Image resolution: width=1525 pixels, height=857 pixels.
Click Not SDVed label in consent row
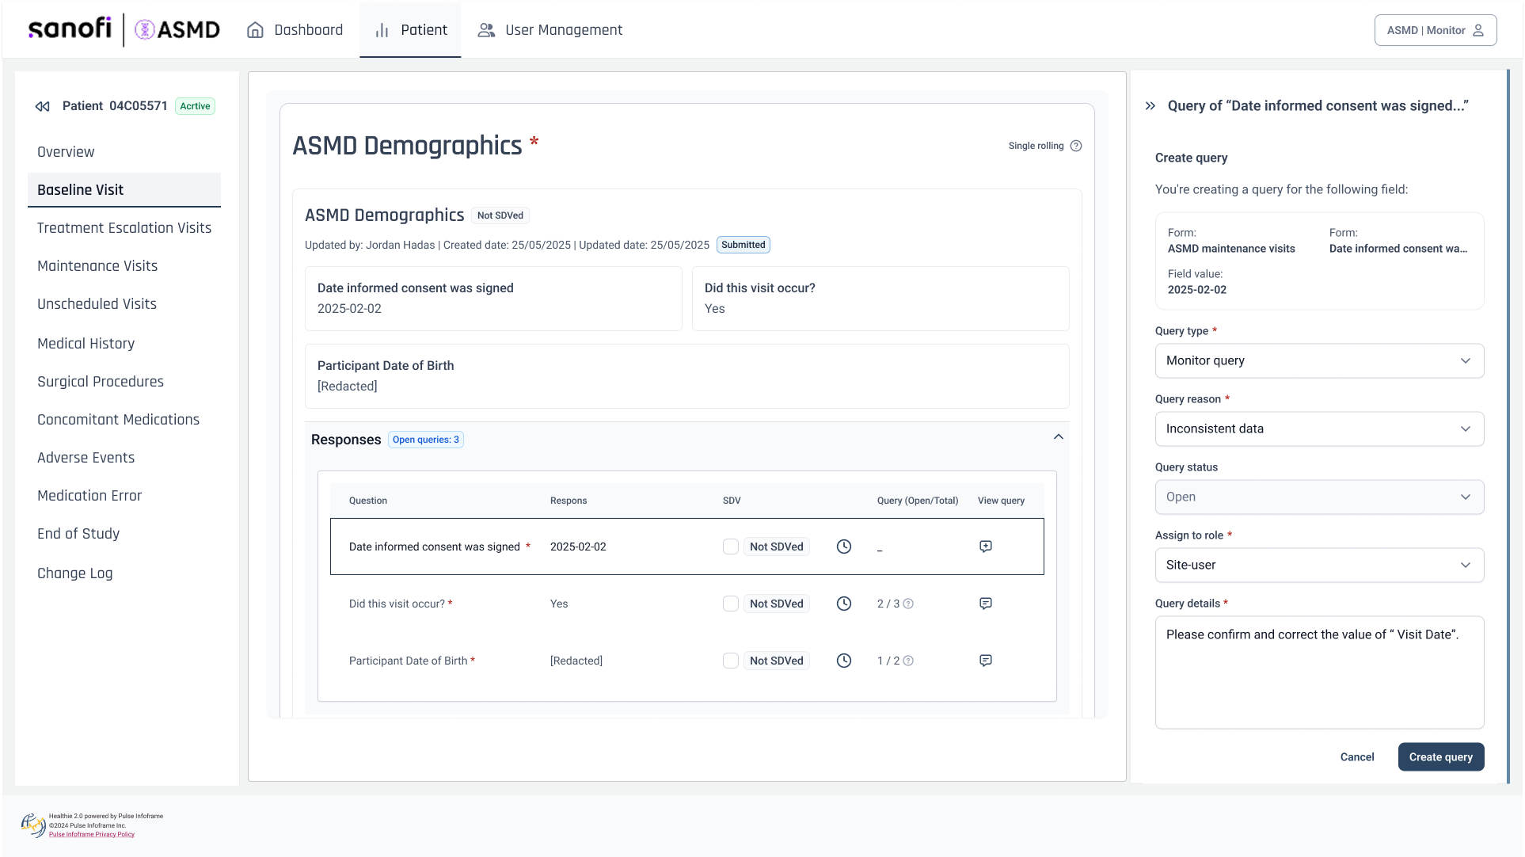tap(777, 547)
